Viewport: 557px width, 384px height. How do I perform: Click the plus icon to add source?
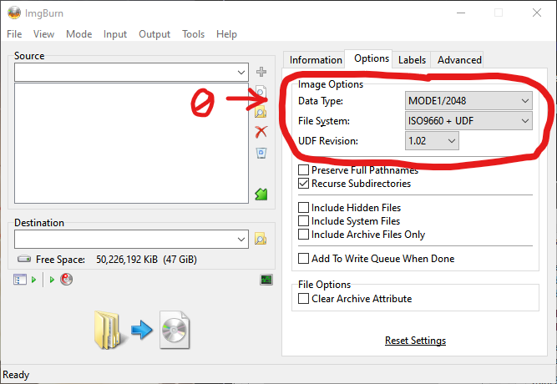pyautogui.click(x=261, y=72)
